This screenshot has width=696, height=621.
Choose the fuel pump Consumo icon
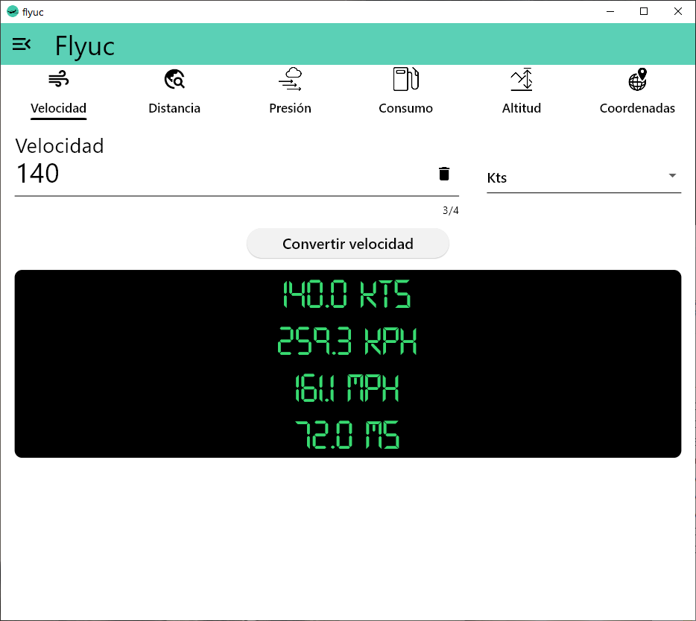click(405, 79)
